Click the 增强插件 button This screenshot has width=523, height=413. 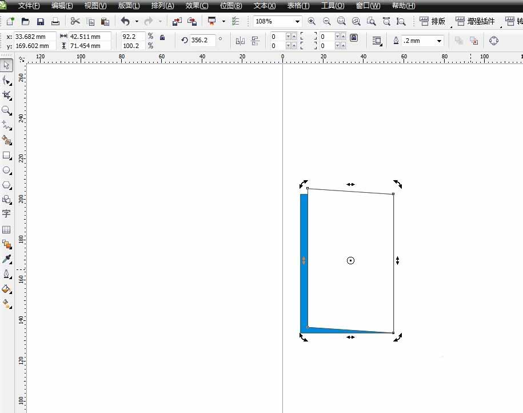(475, 21)
